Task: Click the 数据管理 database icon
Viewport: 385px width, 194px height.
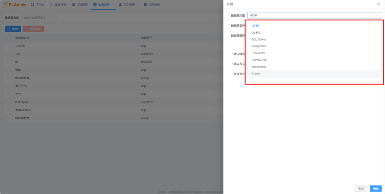Action: click(x=95, y=5)
